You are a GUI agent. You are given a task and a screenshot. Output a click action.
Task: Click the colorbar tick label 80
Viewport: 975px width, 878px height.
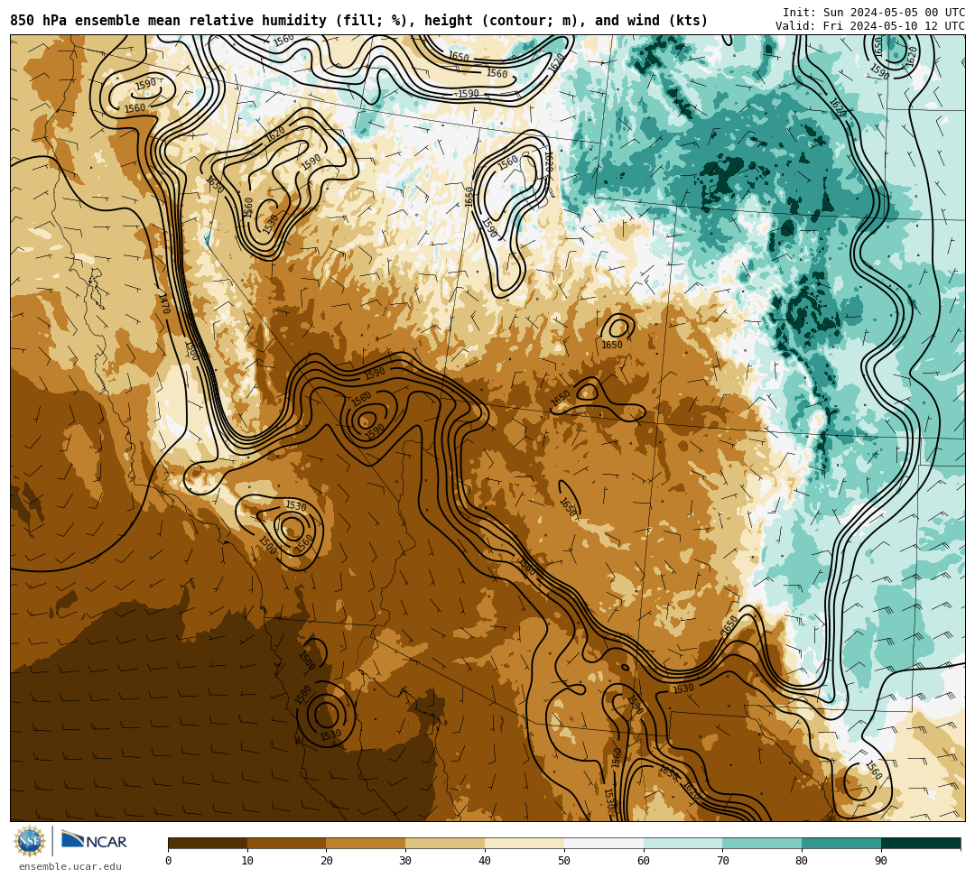pyautogui.click(x=802, y=861)
